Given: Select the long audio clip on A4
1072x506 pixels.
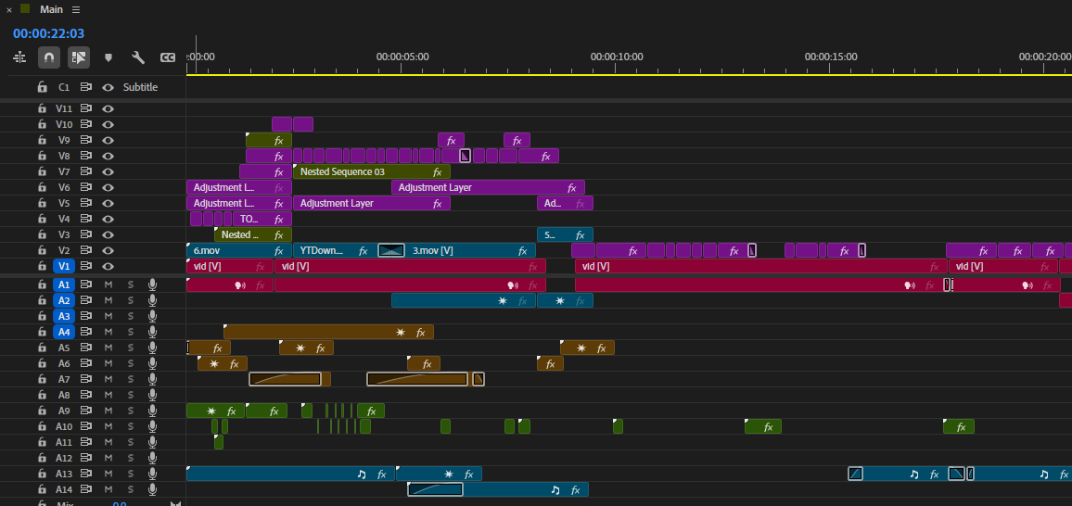Looking at the screenshot, I should (328, 332).
